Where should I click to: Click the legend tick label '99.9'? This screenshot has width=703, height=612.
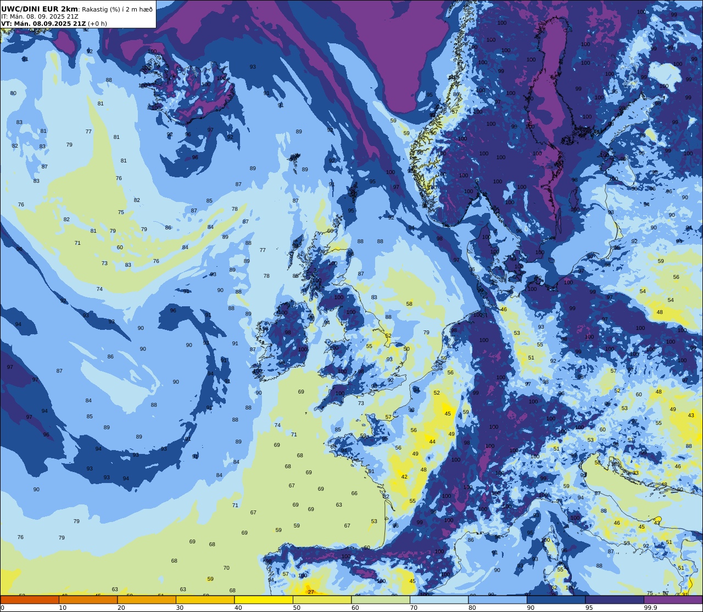[x=650, y=608]
